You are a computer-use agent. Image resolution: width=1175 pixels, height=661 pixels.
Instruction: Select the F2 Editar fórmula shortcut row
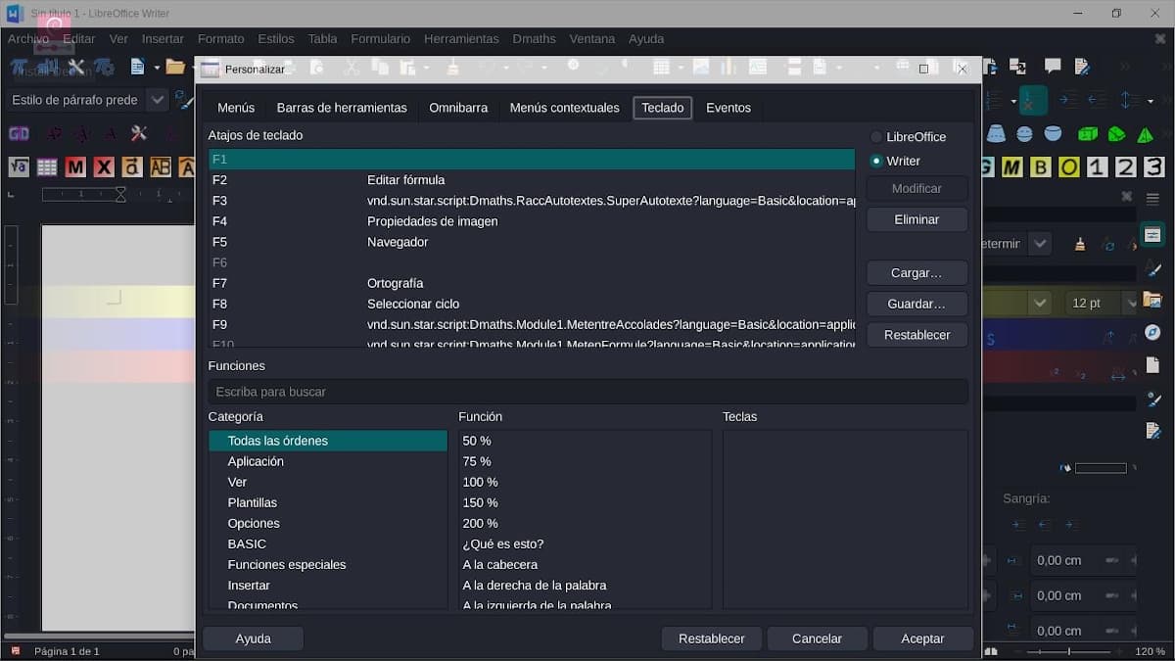click(x=532, y=180)
